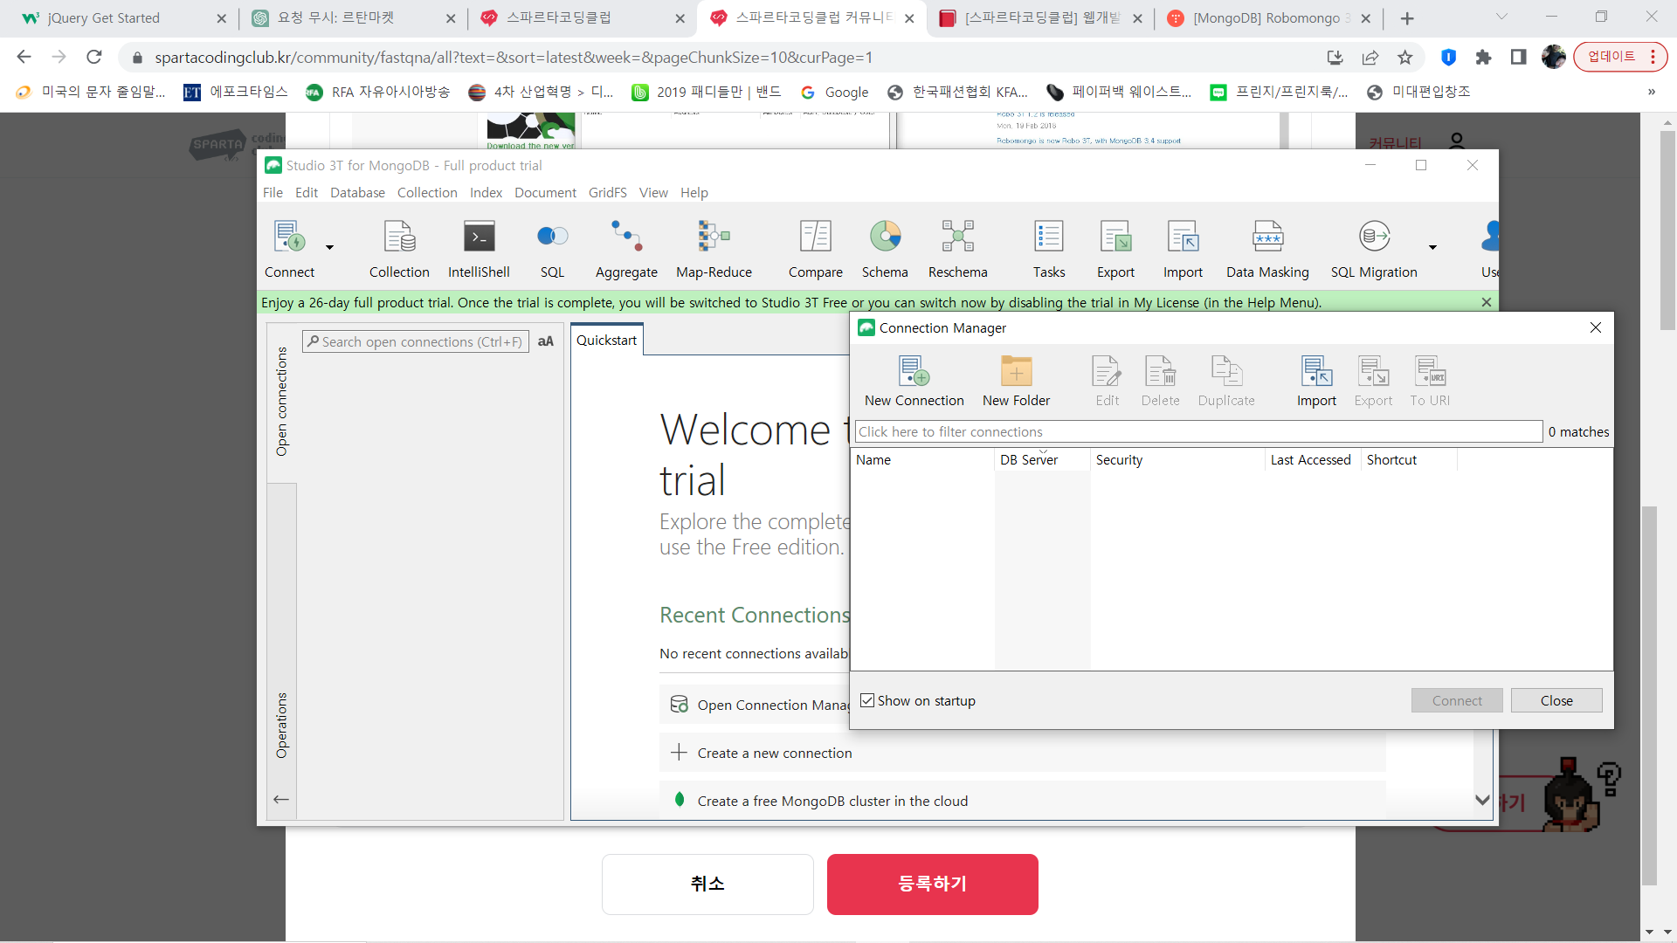The image size is (1677, 943).
Task: Click Import in Connection Manager toolbar
Action: pyautogui.click(x=1316, y=382)
